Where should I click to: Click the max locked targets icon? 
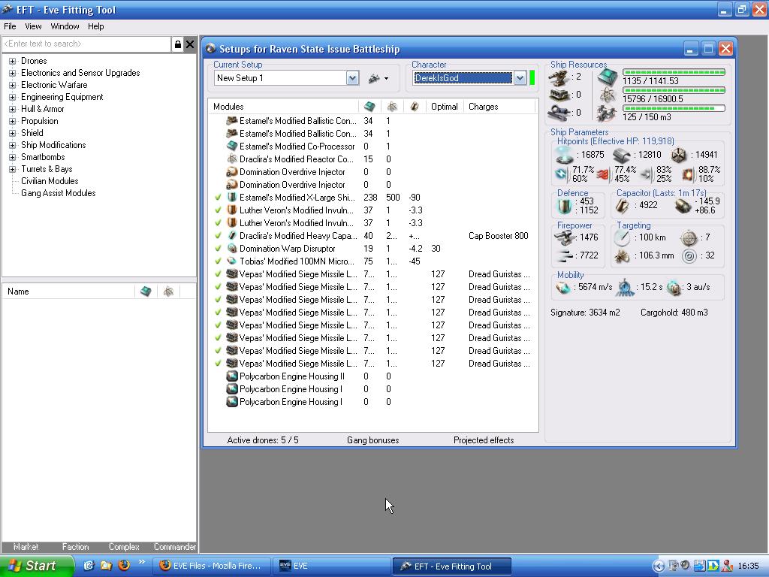689,238
